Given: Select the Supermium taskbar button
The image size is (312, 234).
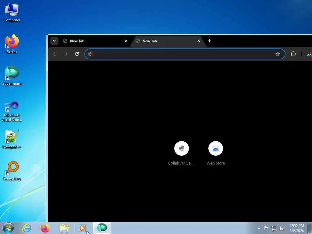Looking at the screenshot, I should [x=102, y=228].
